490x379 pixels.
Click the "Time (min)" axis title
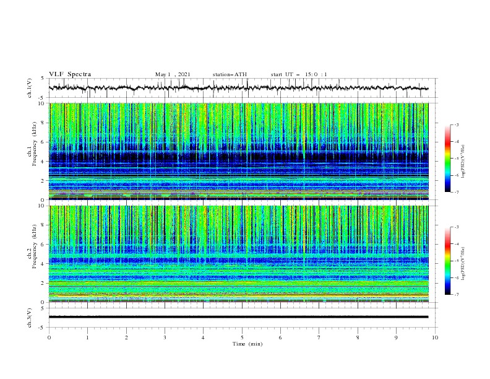coord(247,344)
